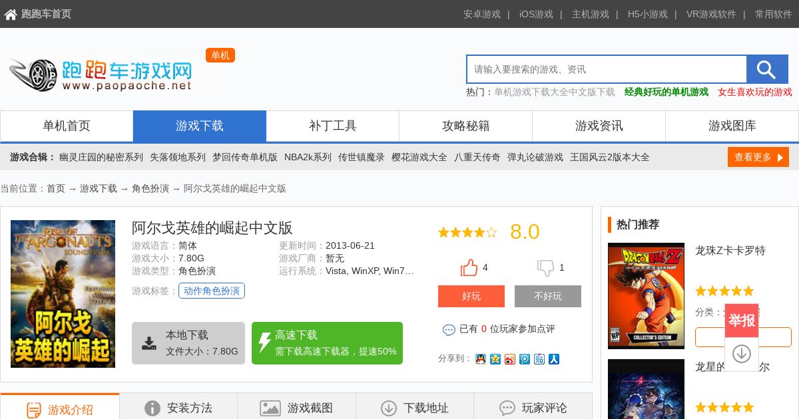
Task: Open the 主机游戏 link in the top bar
Action: click(x=591, y=14)
